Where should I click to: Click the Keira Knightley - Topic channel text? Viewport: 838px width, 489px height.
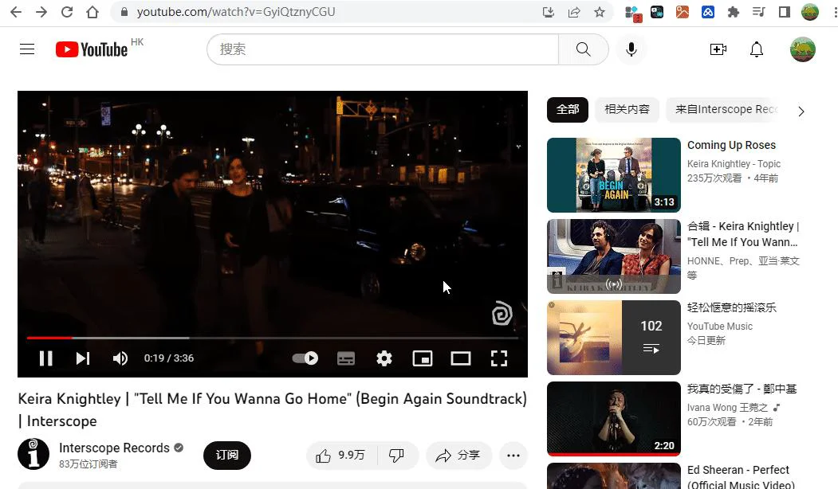(x=734, y=164)
